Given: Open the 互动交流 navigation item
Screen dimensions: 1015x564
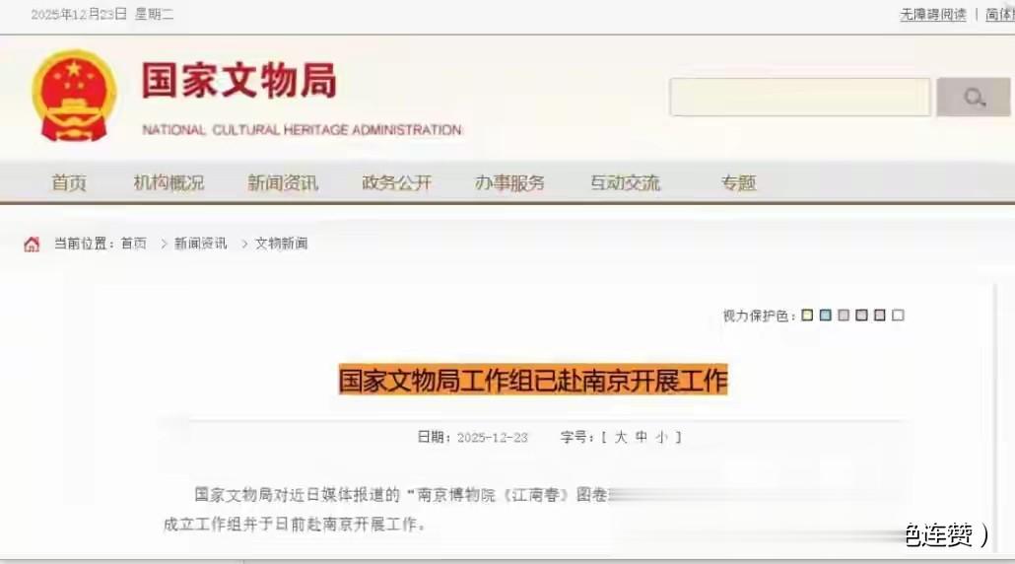Looking at the screenshot, I should tap(626, 182).
